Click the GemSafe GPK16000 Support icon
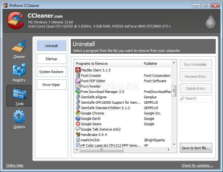This screenshot has height=172, width=223. (78, 102)
